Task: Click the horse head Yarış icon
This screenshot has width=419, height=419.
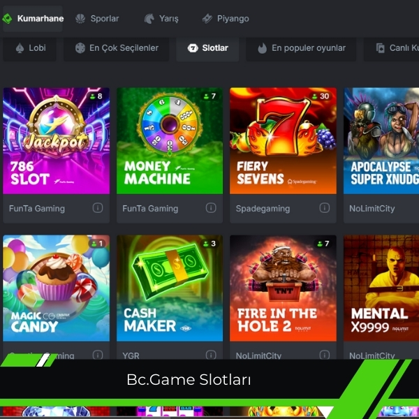Action: (x=149, y=18)
